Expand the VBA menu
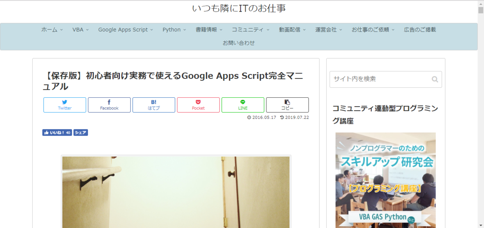Viewport: 484px width, 228px height. (81, 29)
